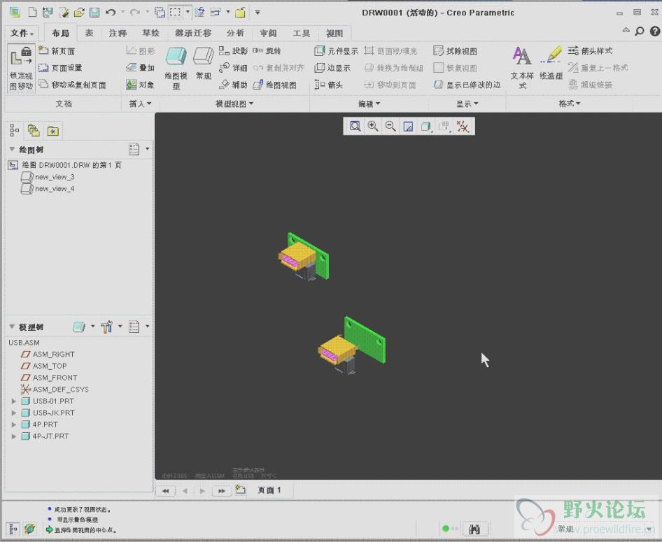This screenshot has height=542, width=662.
Task: Expand USB-01.PRT tree node
Action: [x=13, y=401]
